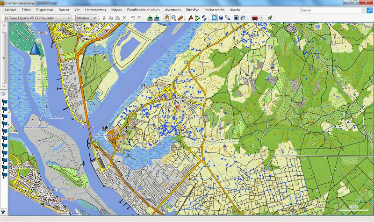This screenshot has width=374, height=222.
Task: Expand the search box dropdown arrow
Action: (364, 10)
